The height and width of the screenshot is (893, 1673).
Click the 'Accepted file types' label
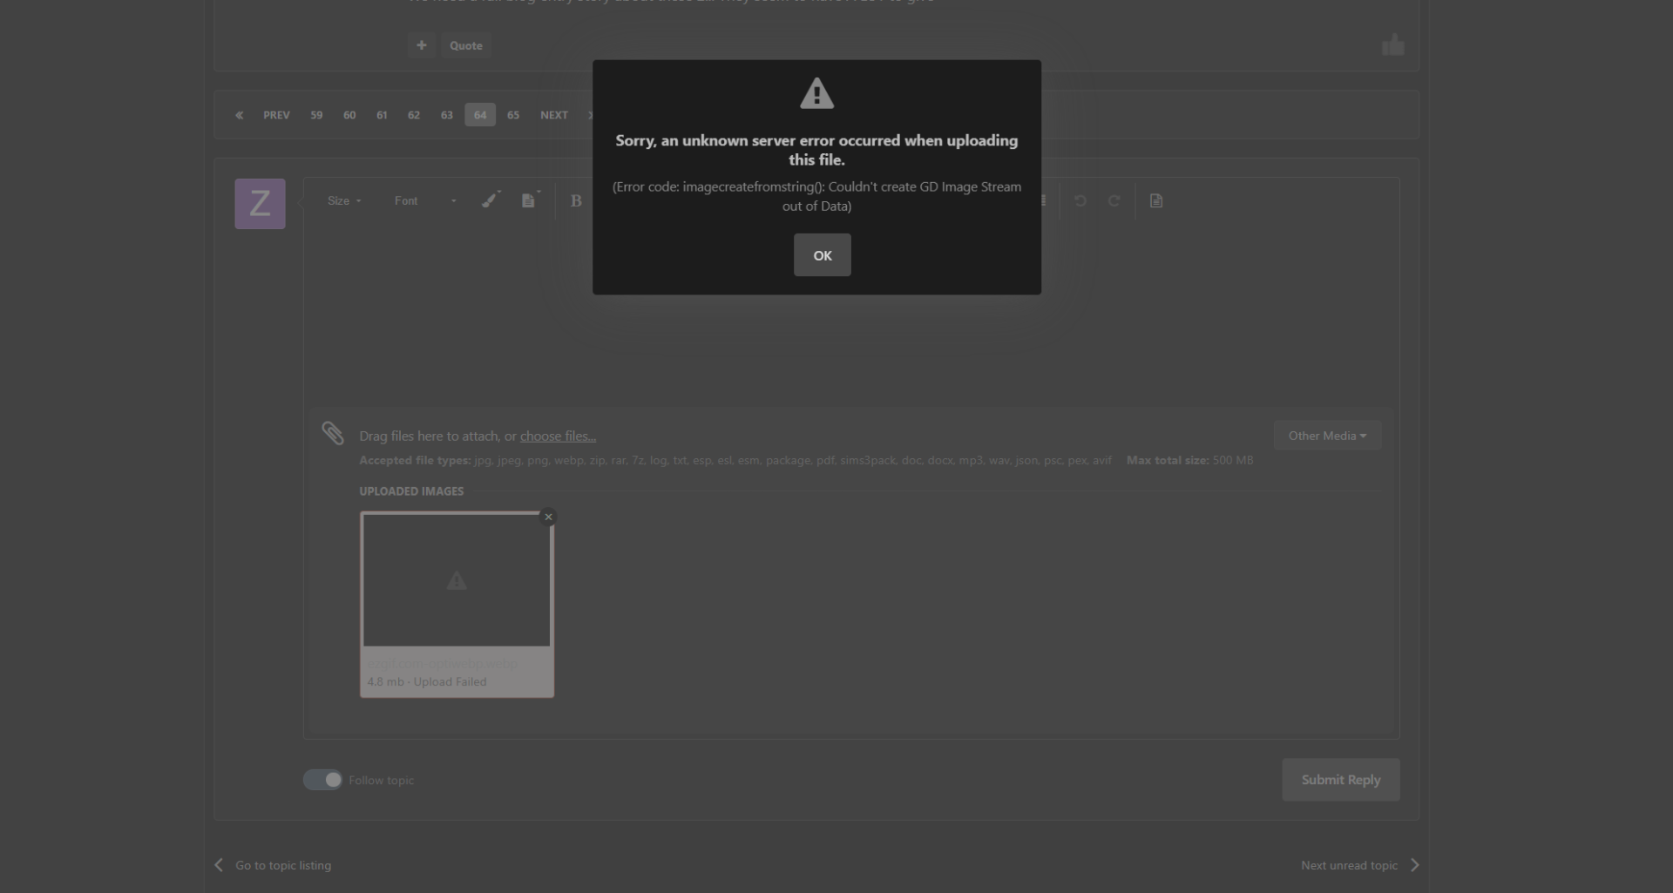tap(415, 460)
